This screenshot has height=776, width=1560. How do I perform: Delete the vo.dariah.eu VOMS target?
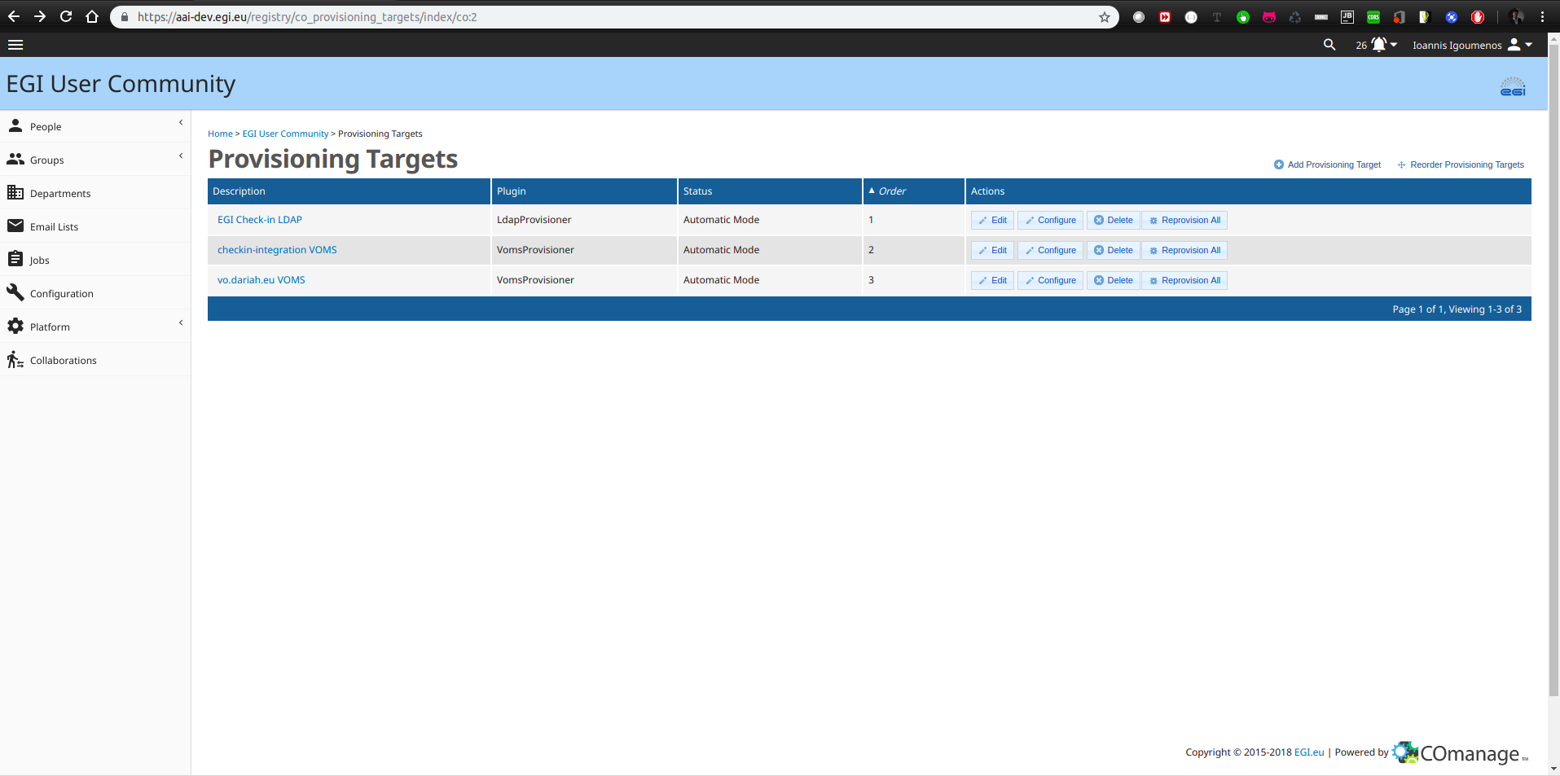[1113, 280]
